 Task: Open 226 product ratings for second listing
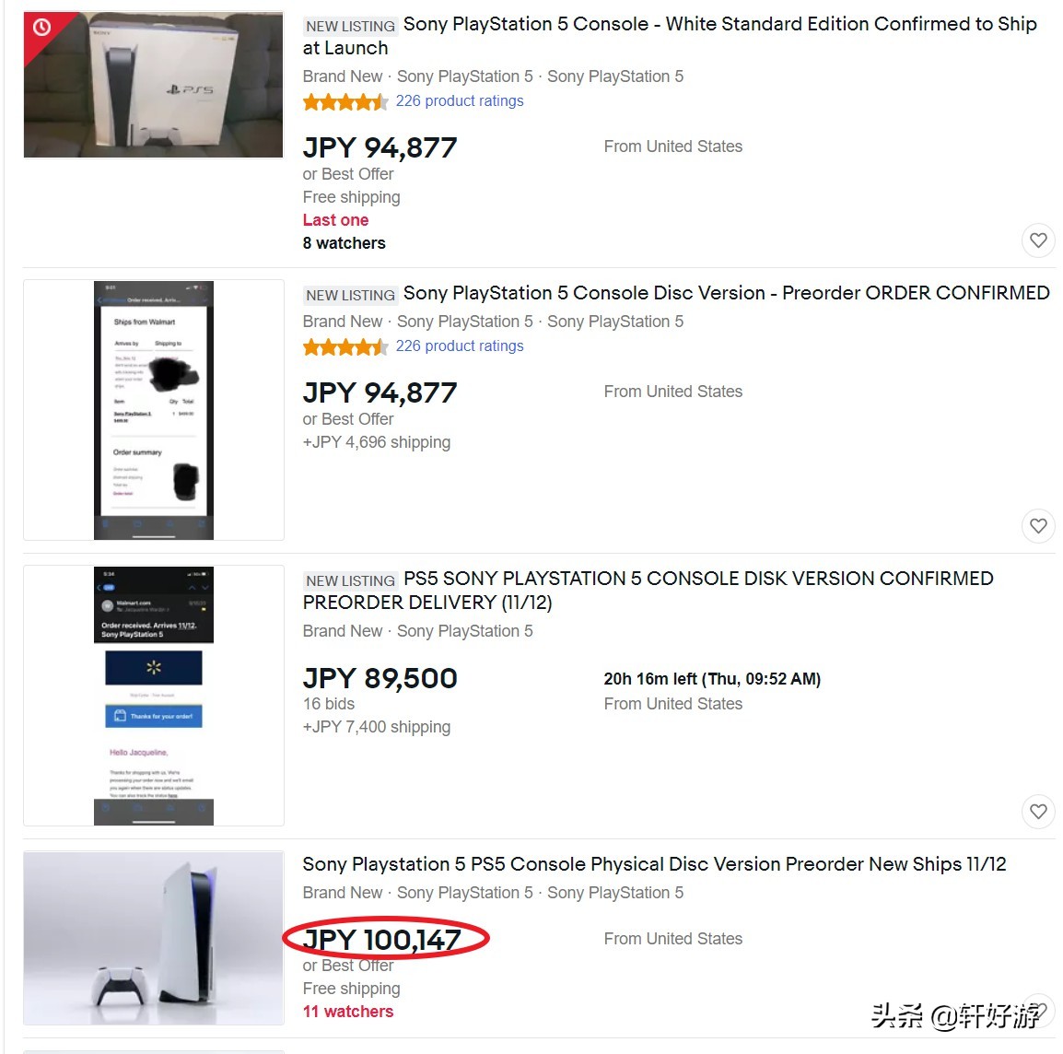pyautogui.click(x=459, y=346)
